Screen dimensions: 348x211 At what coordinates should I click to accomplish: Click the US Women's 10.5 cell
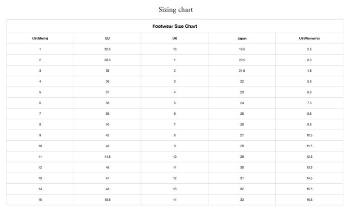[x=309, y=135]
